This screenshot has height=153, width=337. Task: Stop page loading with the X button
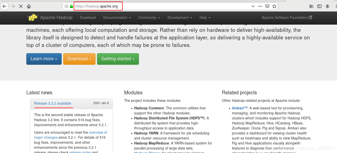[21, 6]
